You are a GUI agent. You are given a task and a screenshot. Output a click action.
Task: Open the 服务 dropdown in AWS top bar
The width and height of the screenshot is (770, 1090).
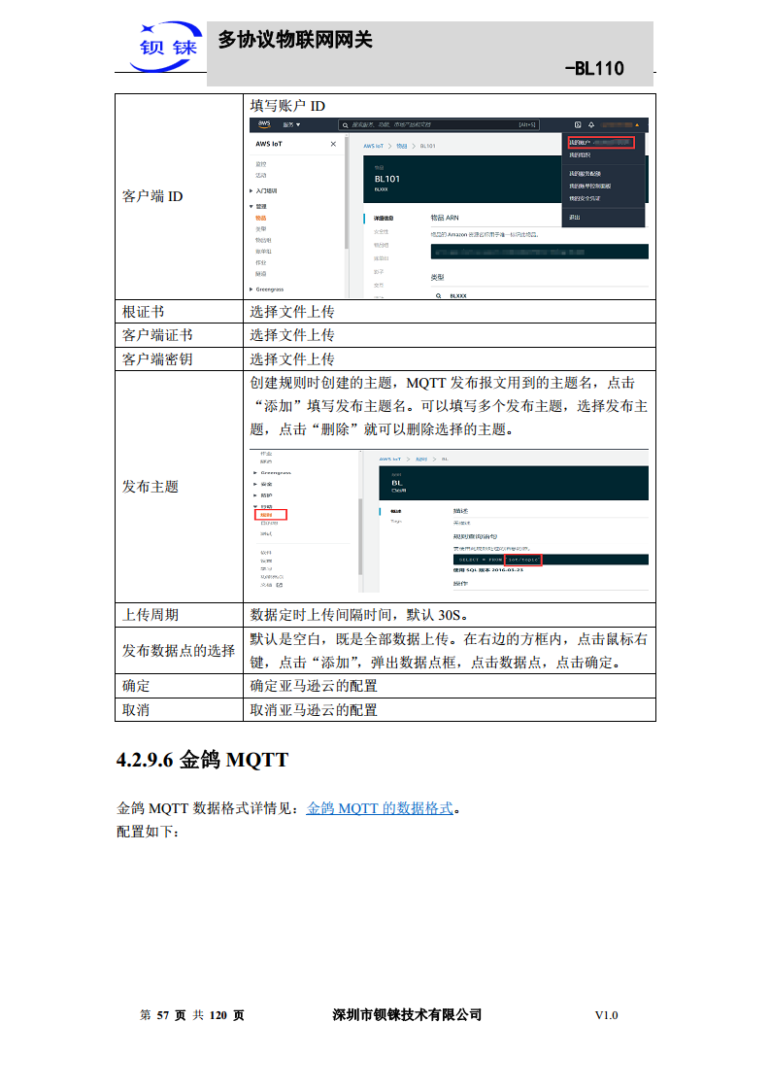tap(291, 125)
